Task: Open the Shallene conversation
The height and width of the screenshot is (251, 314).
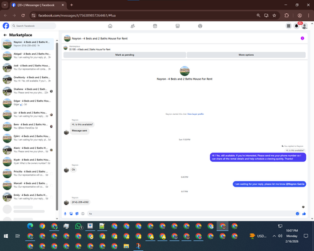Action: 28,91
